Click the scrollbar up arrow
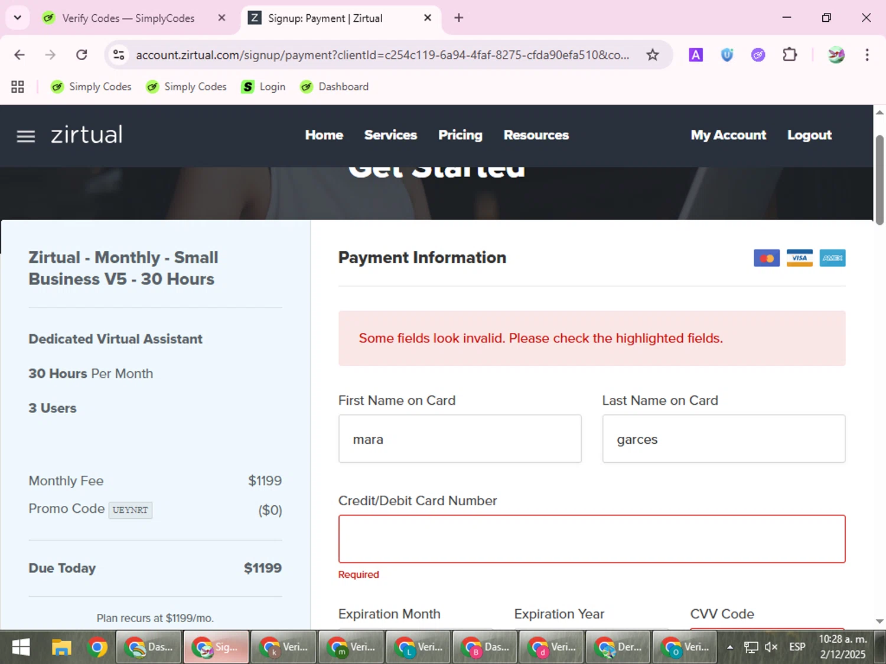 point(880,112)
